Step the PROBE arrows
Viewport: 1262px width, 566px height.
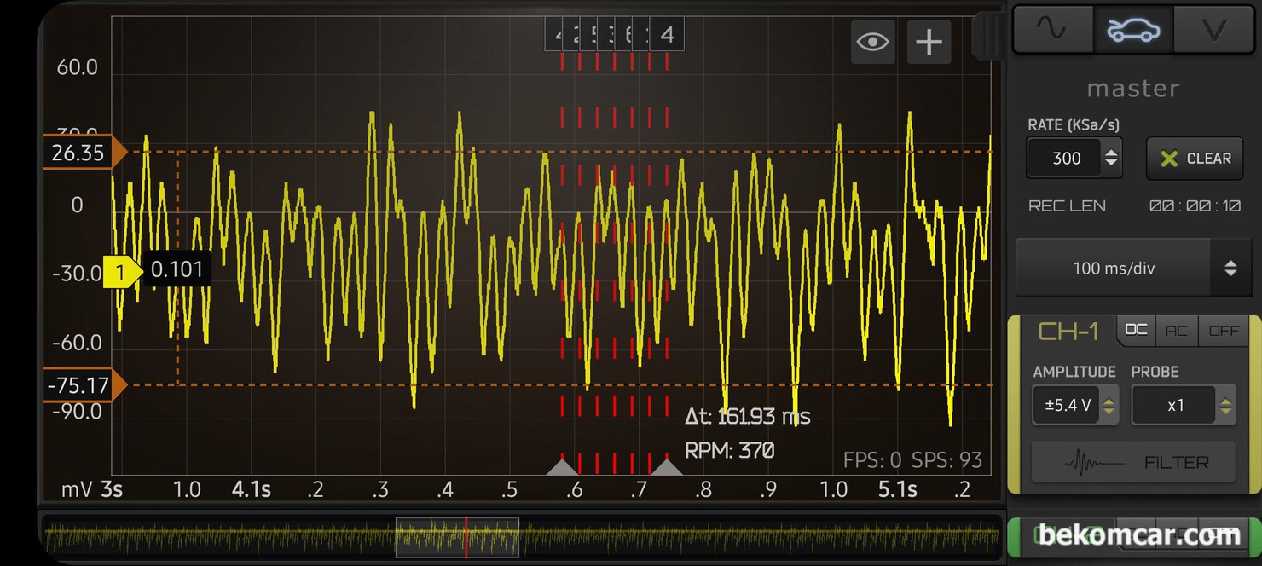tap(1225, 405)
